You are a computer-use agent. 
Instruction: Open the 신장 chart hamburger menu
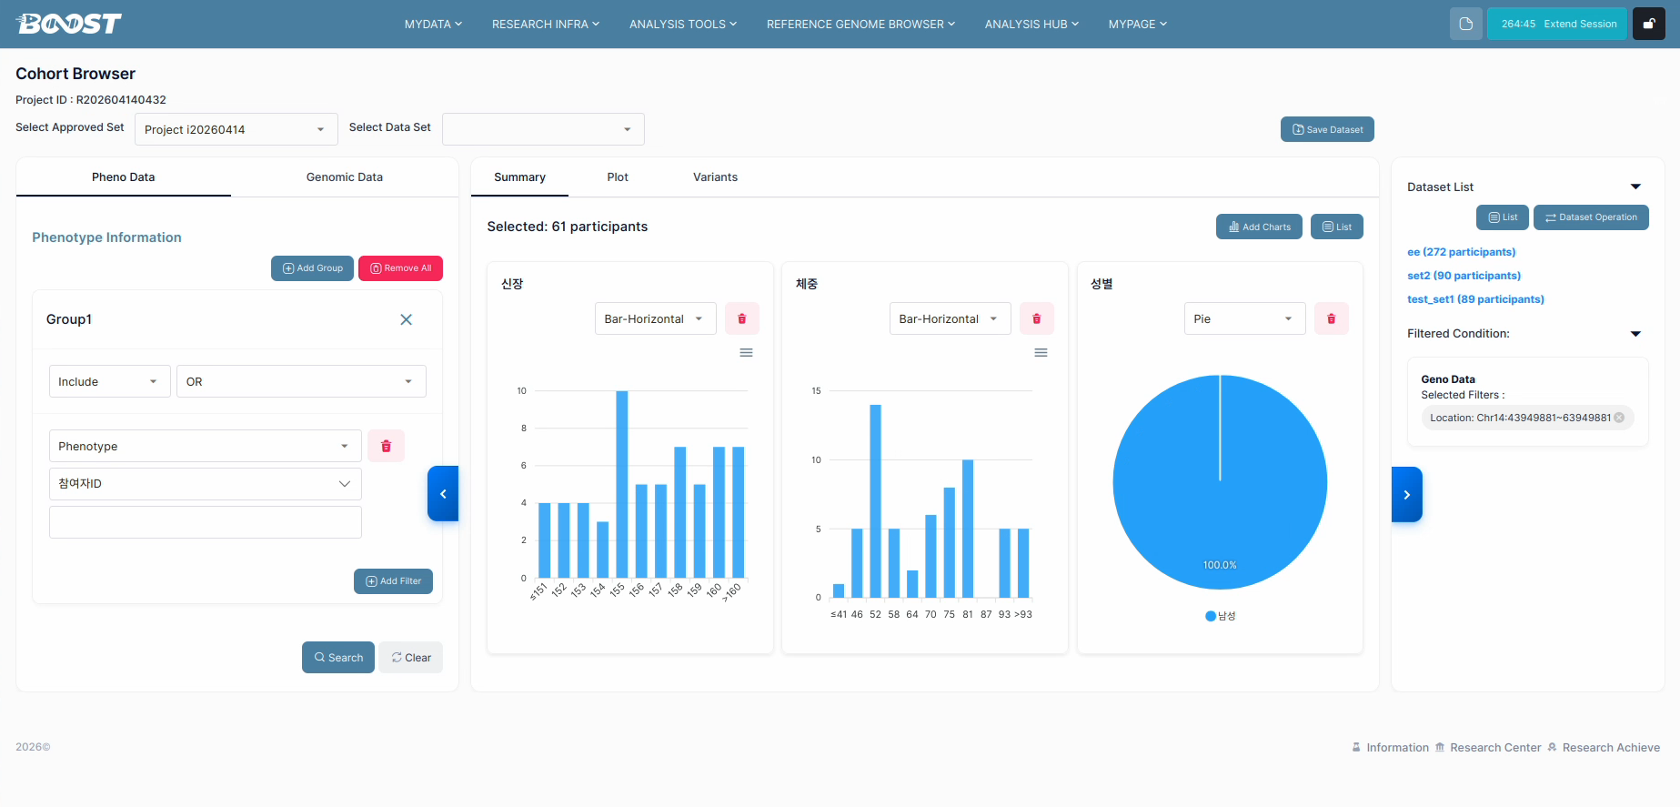[x=746, y=353]
